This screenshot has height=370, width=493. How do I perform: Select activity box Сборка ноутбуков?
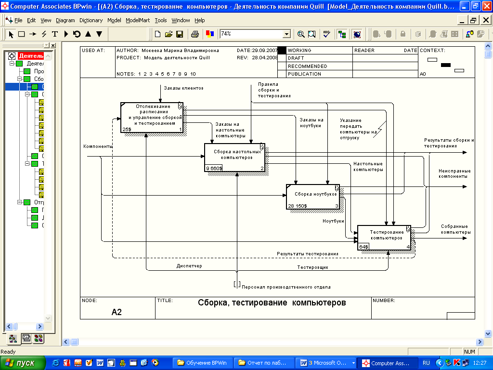tap(313, 197)
